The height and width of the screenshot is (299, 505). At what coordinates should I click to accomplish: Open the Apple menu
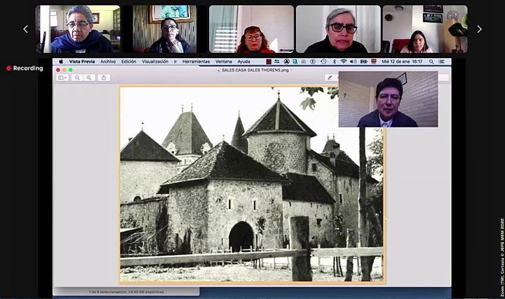click(61, 62)
